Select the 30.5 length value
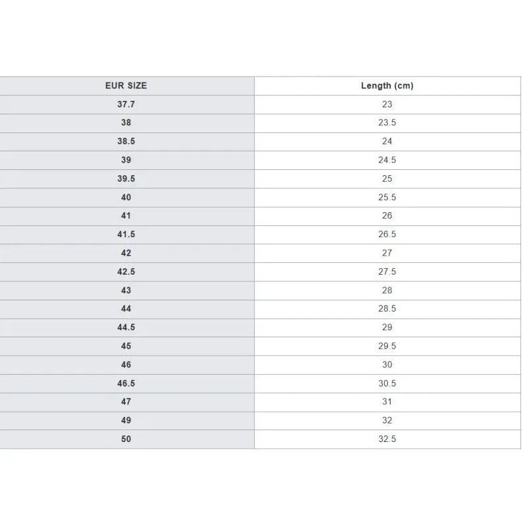 387,383
